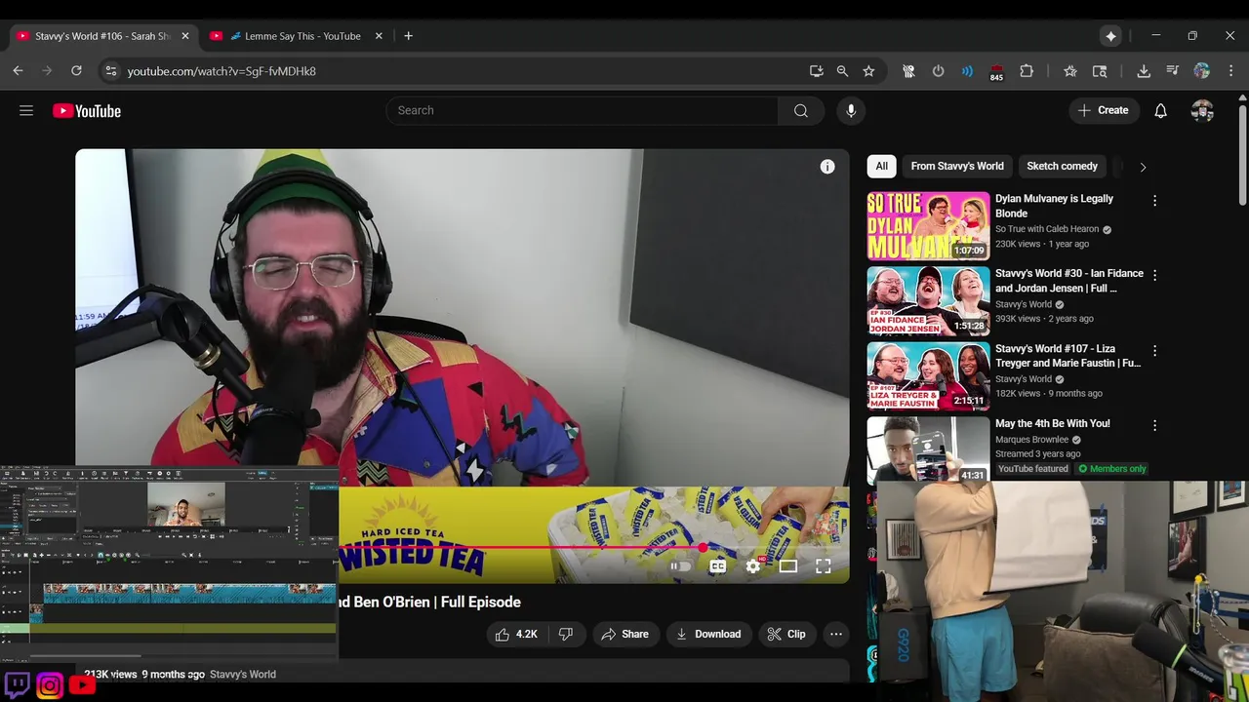Select the Sketch comedy chip
Image resolution: width=1249 pixels, height=702 pixels.
[1062, 166]
